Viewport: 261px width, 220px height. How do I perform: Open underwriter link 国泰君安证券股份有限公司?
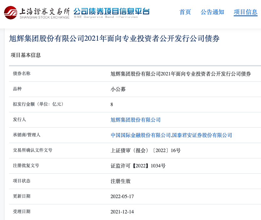pyautogui.click(x=202, y=135)
